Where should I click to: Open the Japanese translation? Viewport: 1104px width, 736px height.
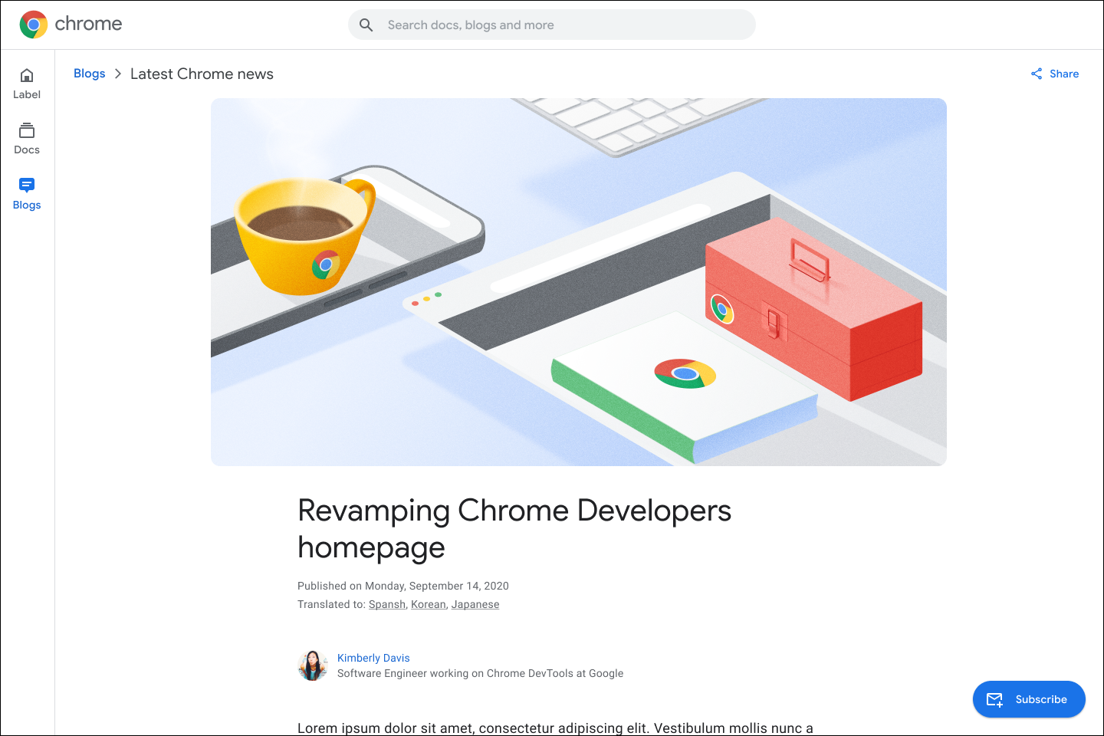point(475,604)
